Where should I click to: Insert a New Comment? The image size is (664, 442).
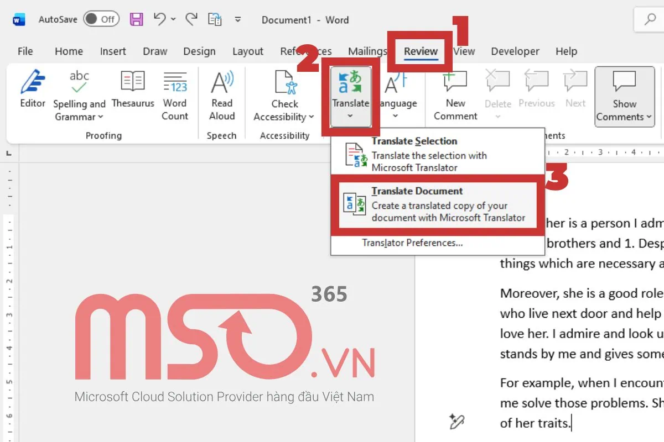(455, 95)
